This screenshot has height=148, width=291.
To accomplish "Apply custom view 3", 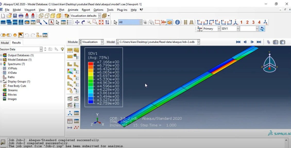I will pyautogui.click(x=253, y=22).
